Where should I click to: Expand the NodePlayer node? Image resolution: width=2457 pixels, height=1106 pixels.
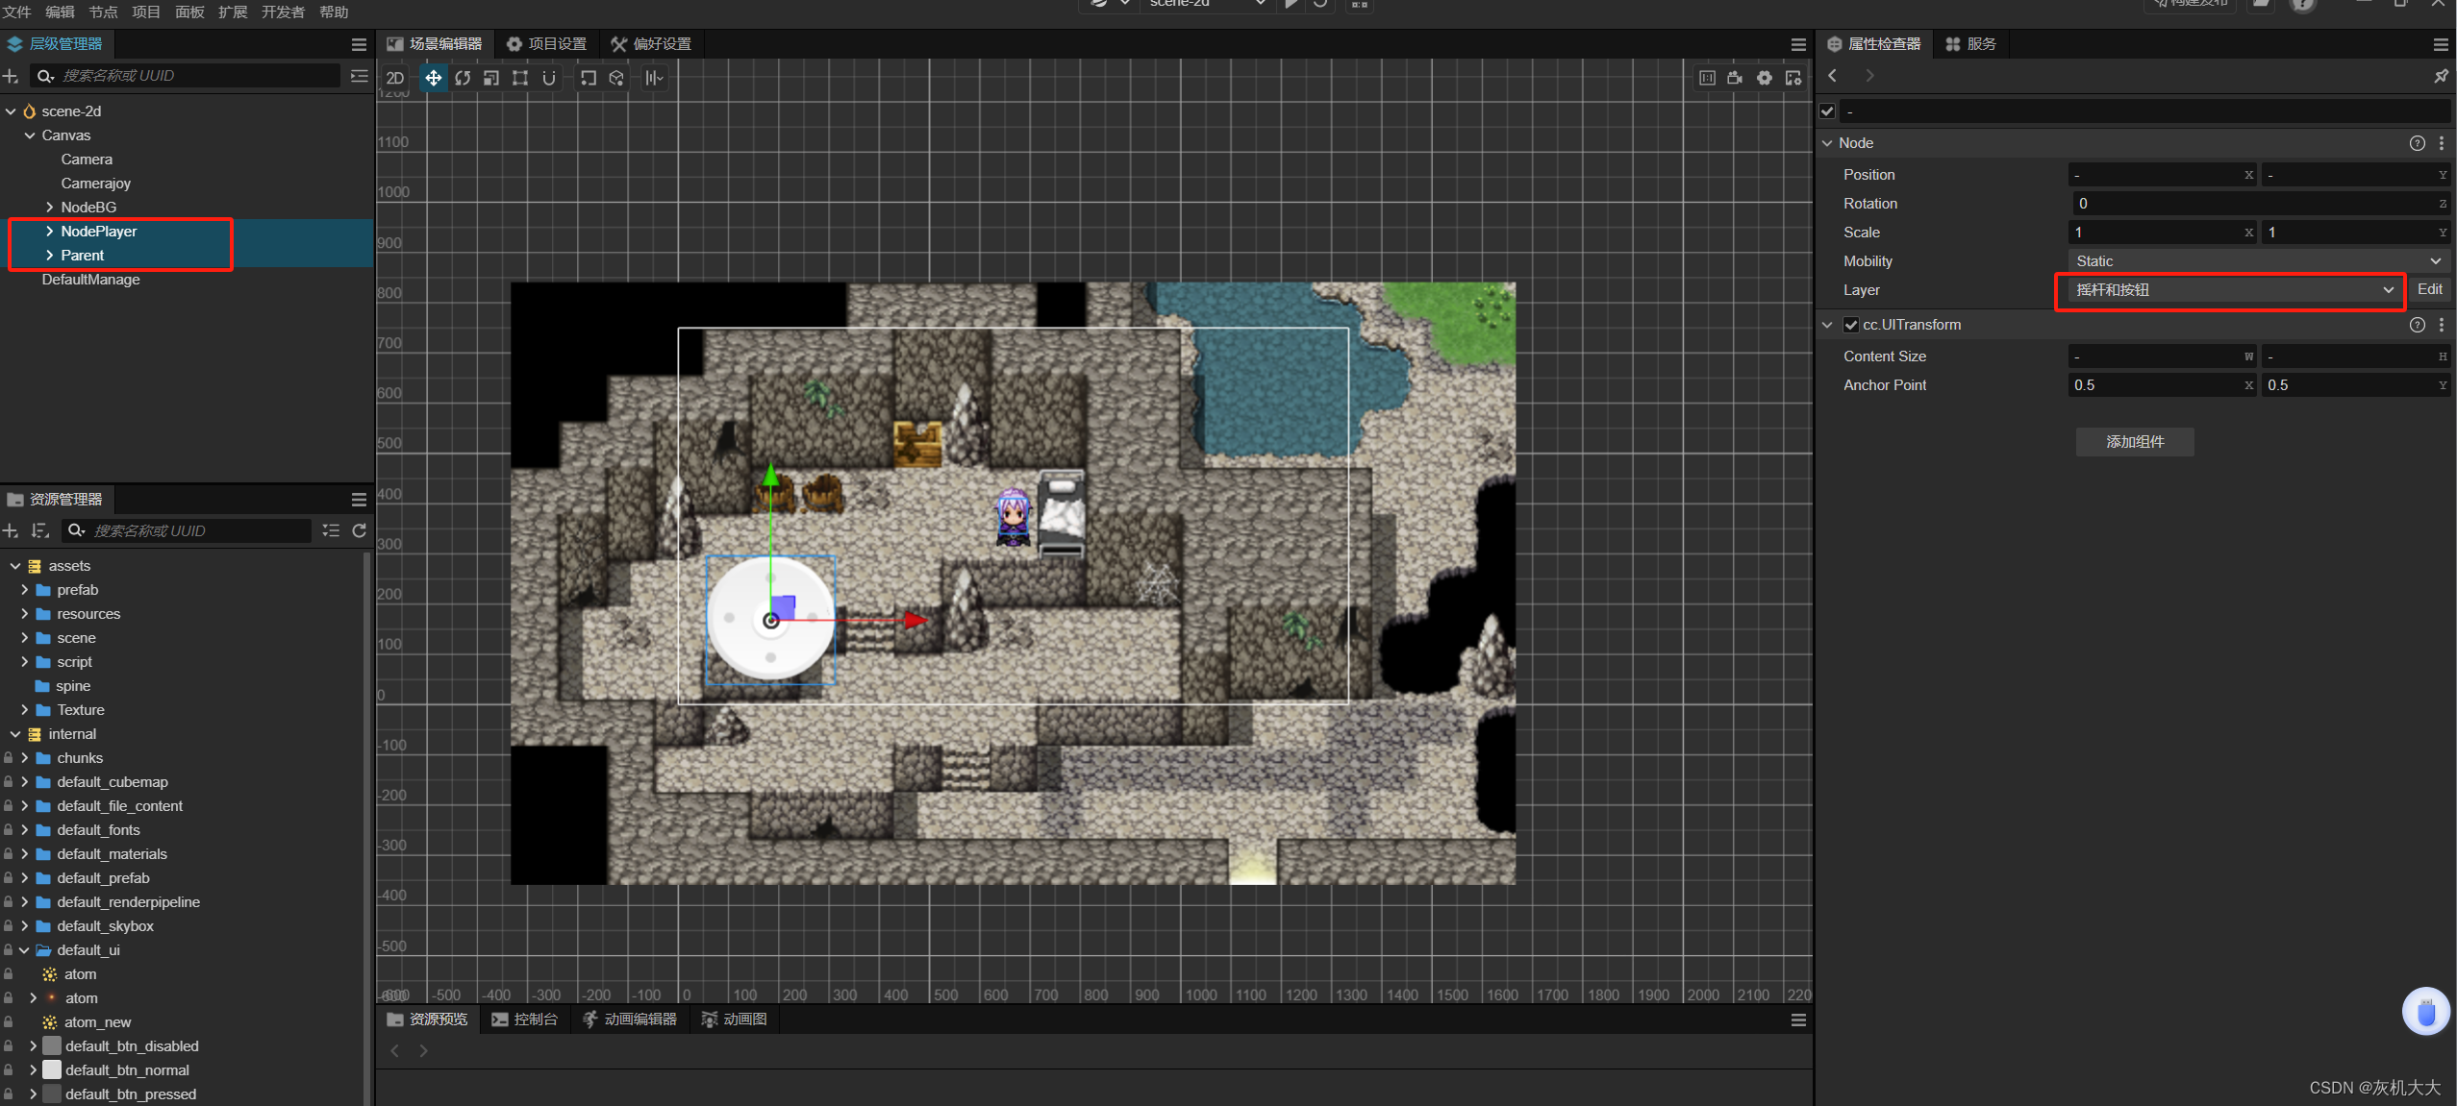[x=50, y=232]
